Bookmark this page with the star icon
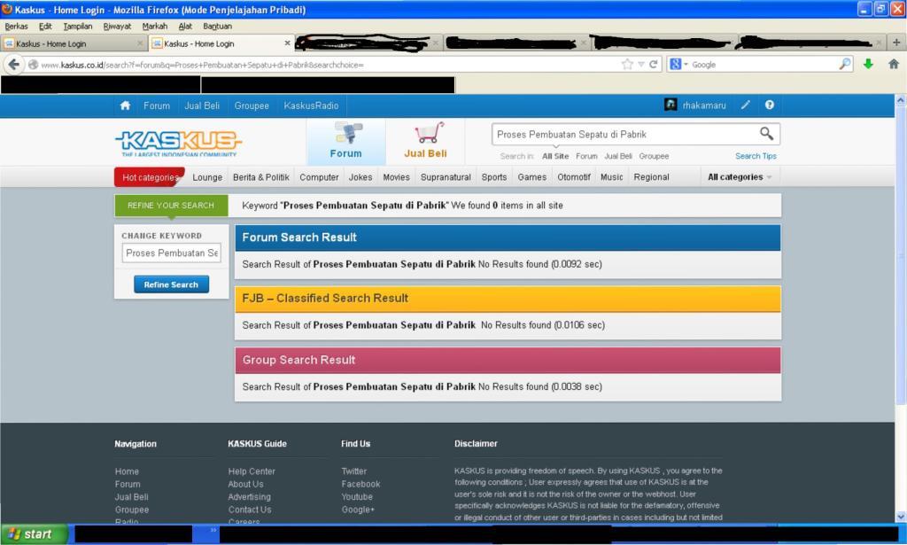Viewport: 907px width, 545px height. coord(627,64)
